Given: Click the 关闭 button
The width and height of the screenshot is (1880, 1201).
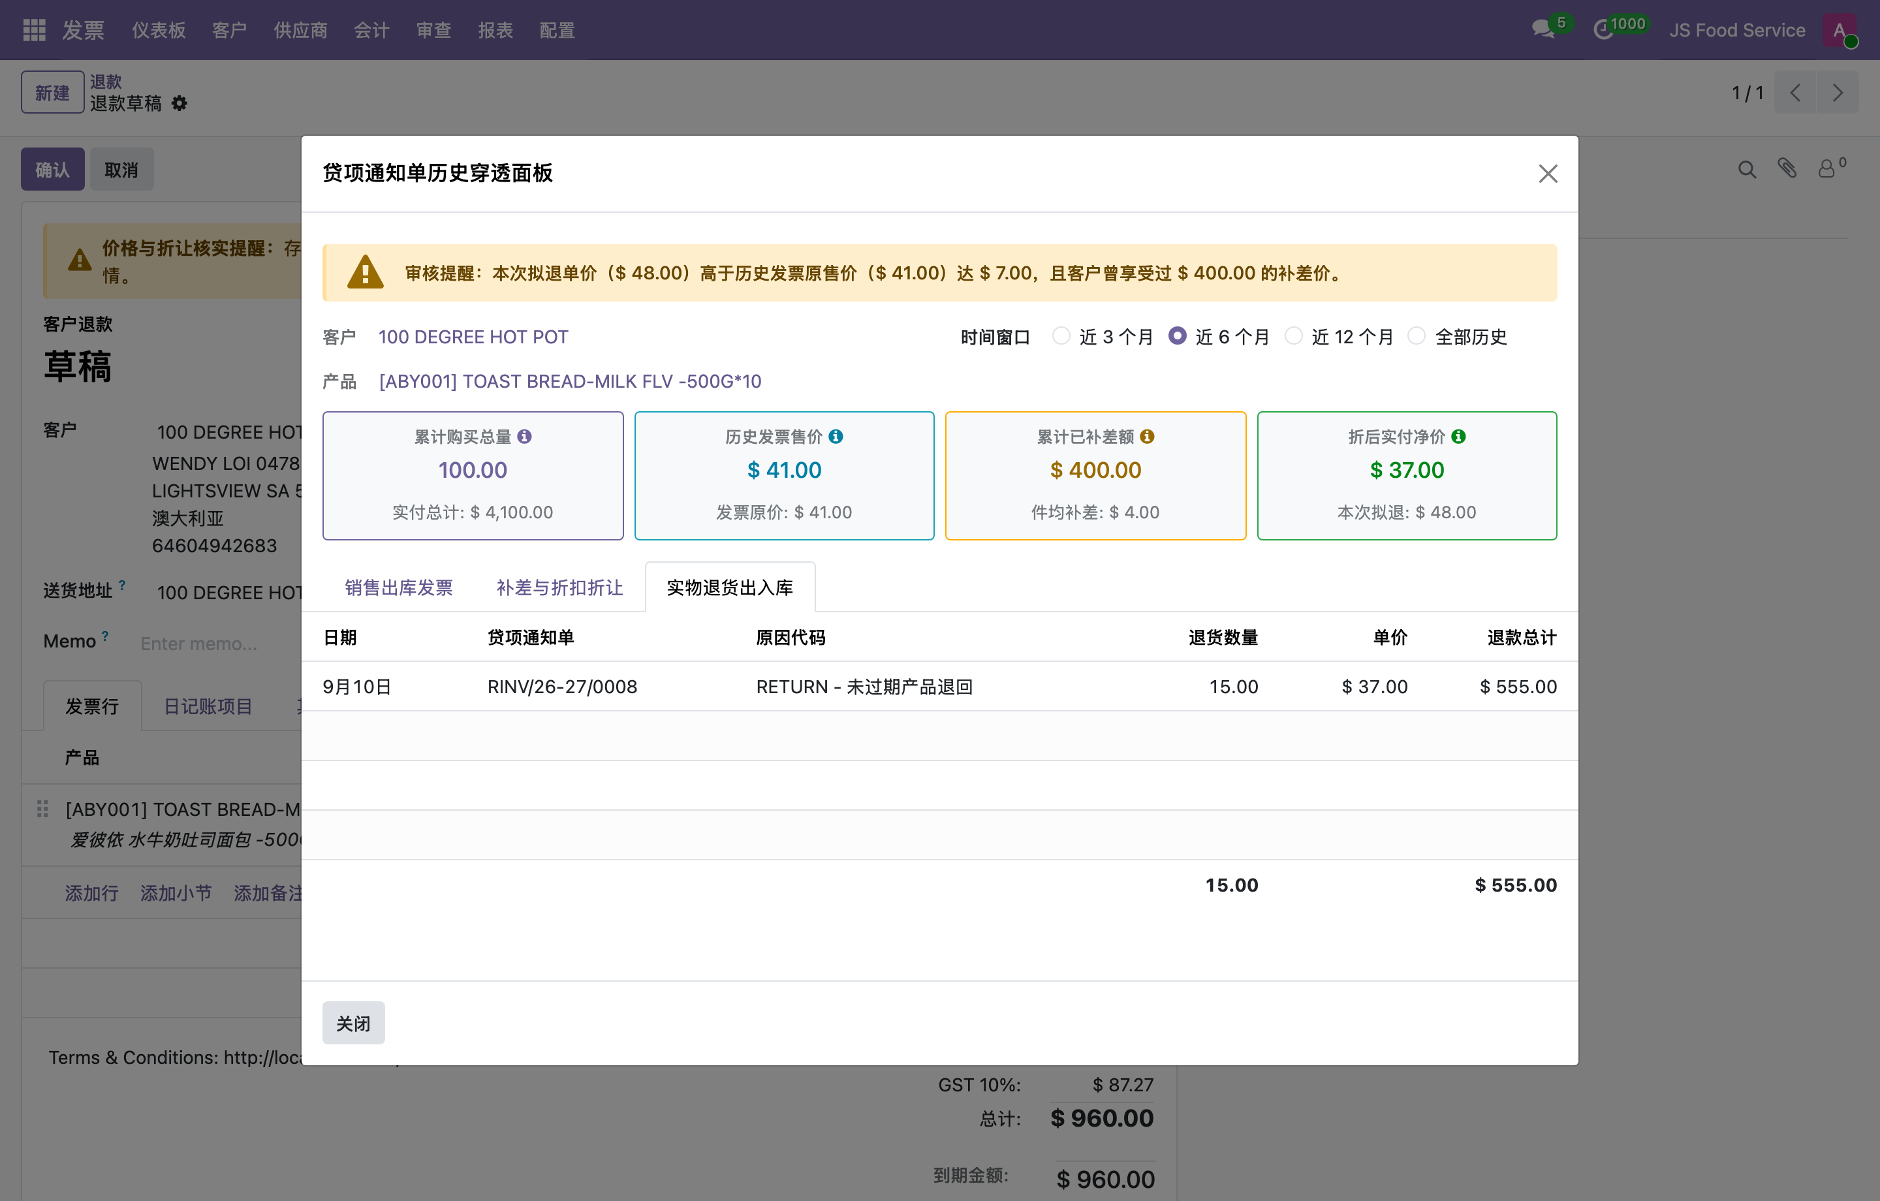Looking at the screenshot, I should tap(354, 1023).
